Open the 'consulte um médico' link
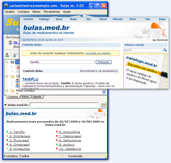Image resolution: width=171 pixels, height=163 pixels. (98, 53)
